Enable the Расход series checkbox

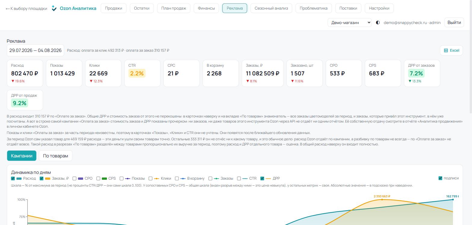(13, 178)
